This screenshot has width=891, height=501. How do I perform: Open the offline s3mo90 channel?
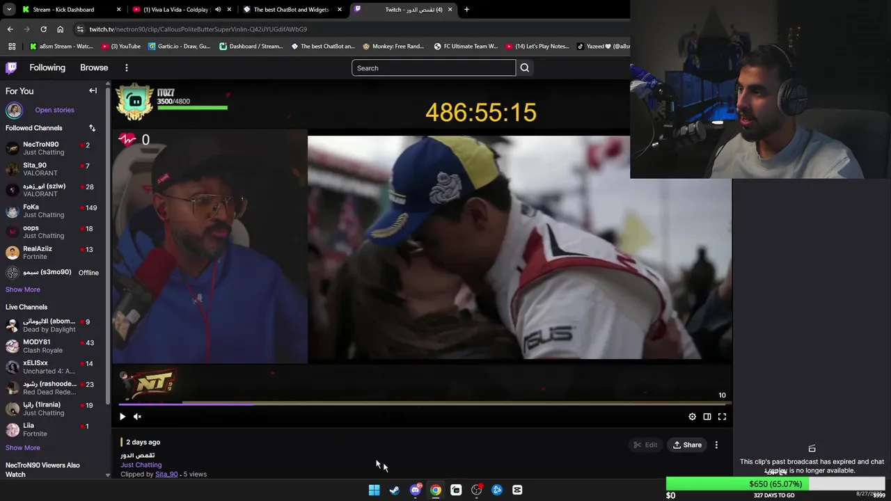pos(52,273)
